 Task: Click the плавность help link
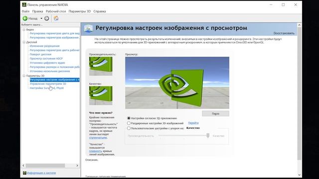95,151
